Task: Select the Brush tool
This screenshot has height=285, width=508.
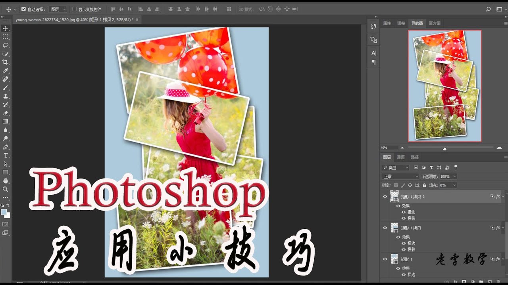Action: pos(6,88)
